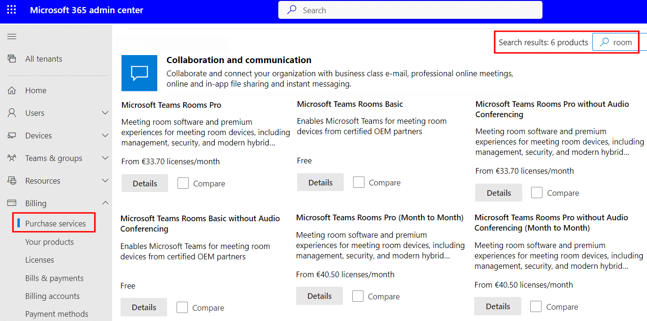Open Billing accounts page
This screenshot has width=647, height=321.
point(52,296)
